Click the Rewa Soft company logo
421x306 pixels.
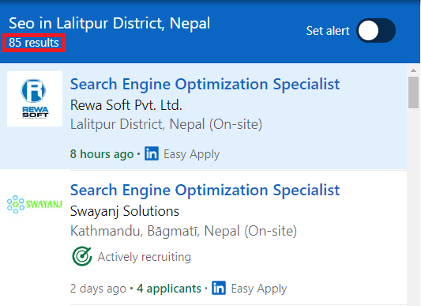coord(35,99)
